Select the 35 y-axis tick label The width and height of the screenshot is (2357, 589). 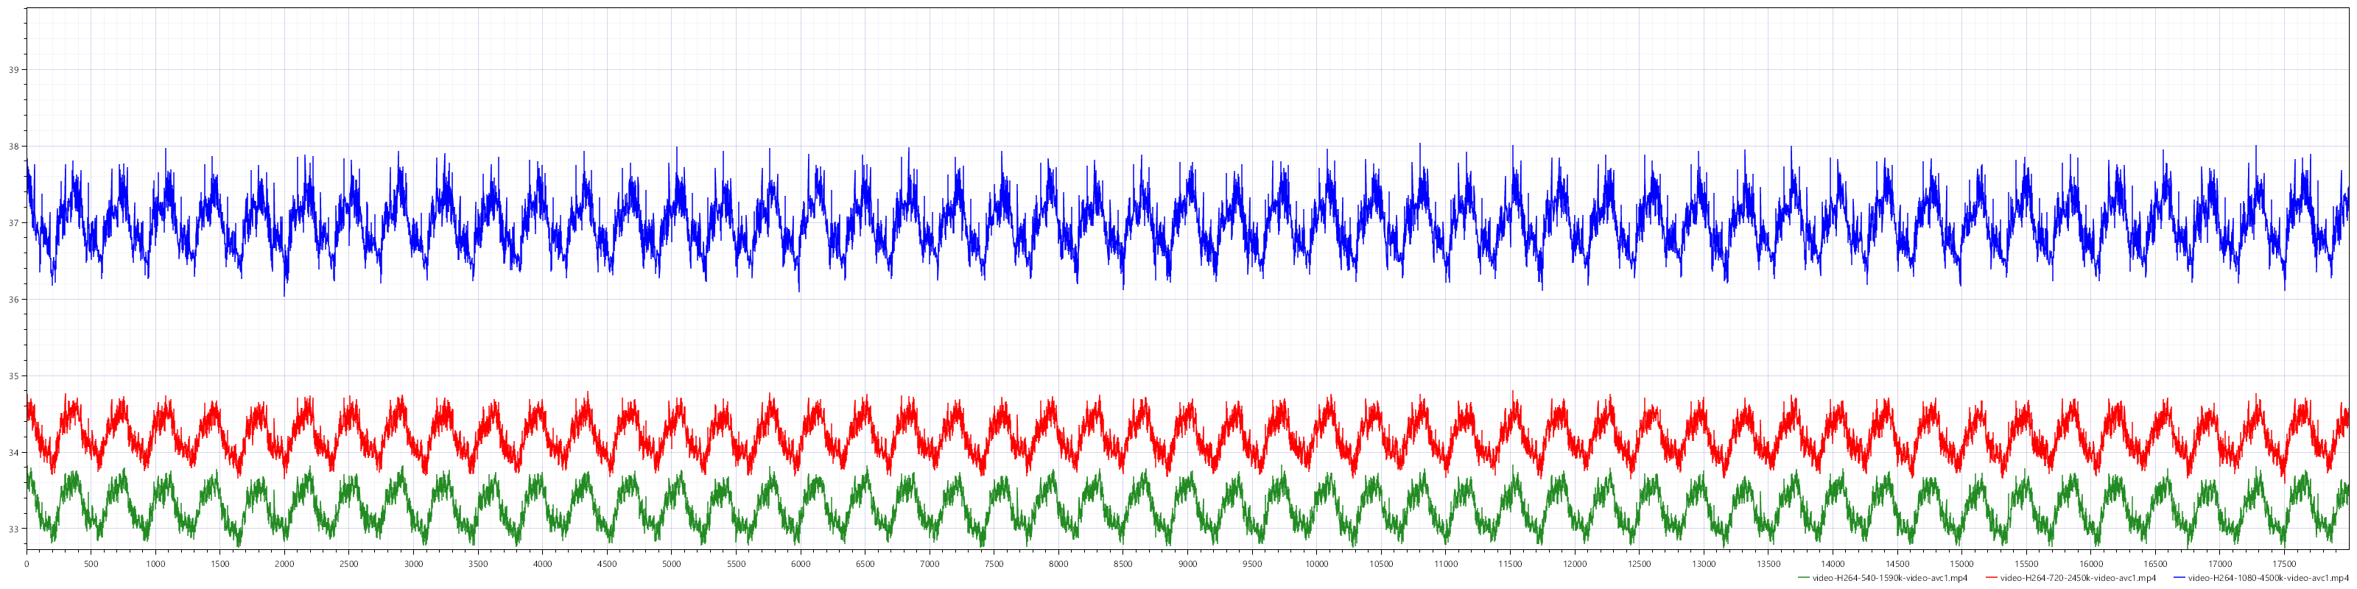coord(14,376)
